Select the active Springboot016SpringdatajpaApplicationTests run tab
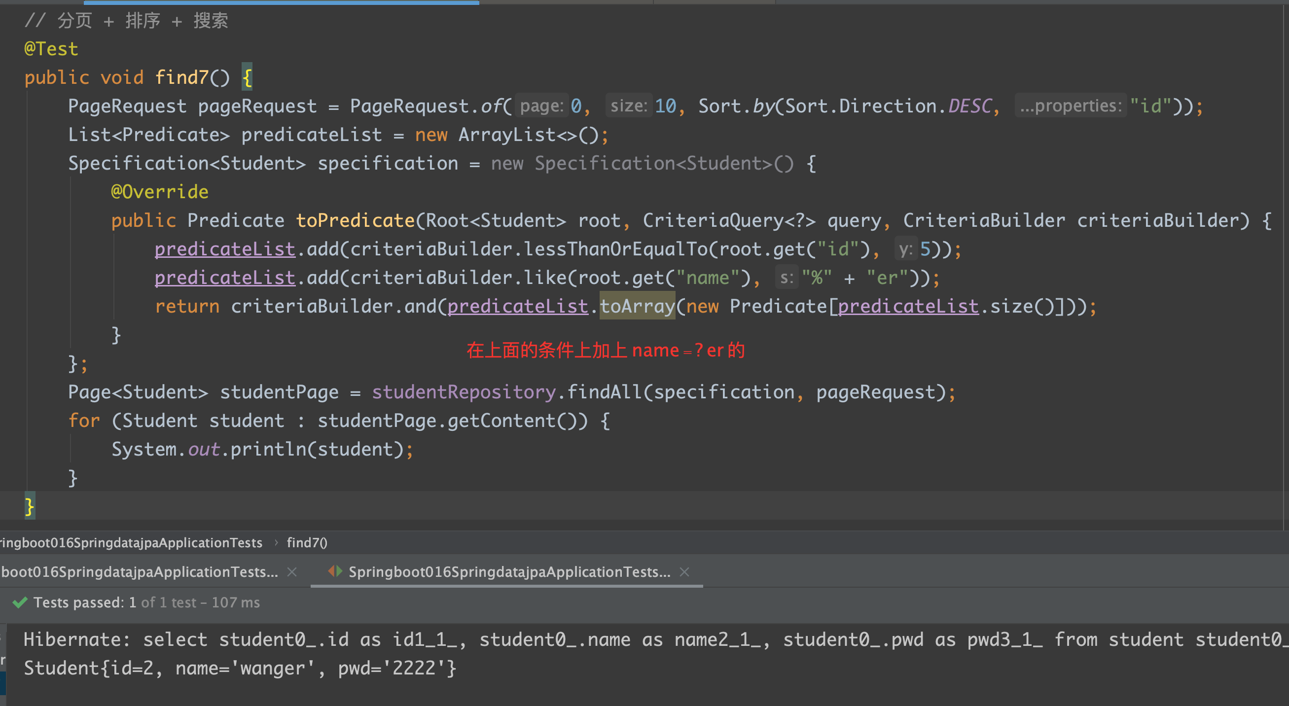Viewport: 1289px width, 706px height. pos(509,571)
